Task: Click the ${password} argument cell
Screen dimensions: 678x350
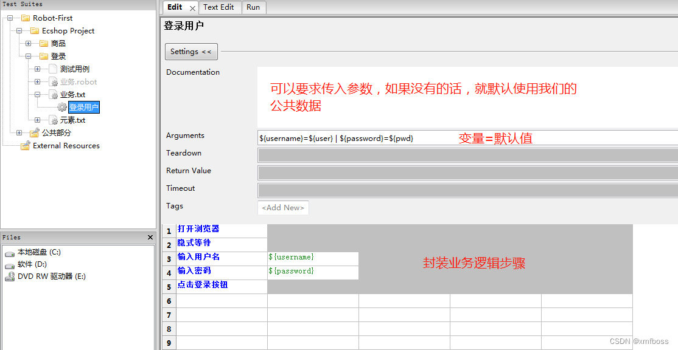Action: (x=313, y=273)
